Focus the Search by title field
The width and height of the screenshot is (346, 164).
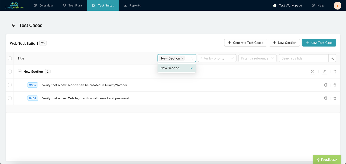303,58
